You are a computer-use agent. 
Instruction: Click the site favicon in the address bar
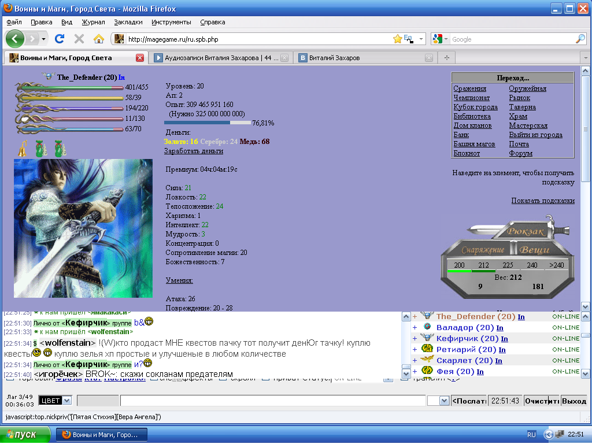[x=119, y=39]
